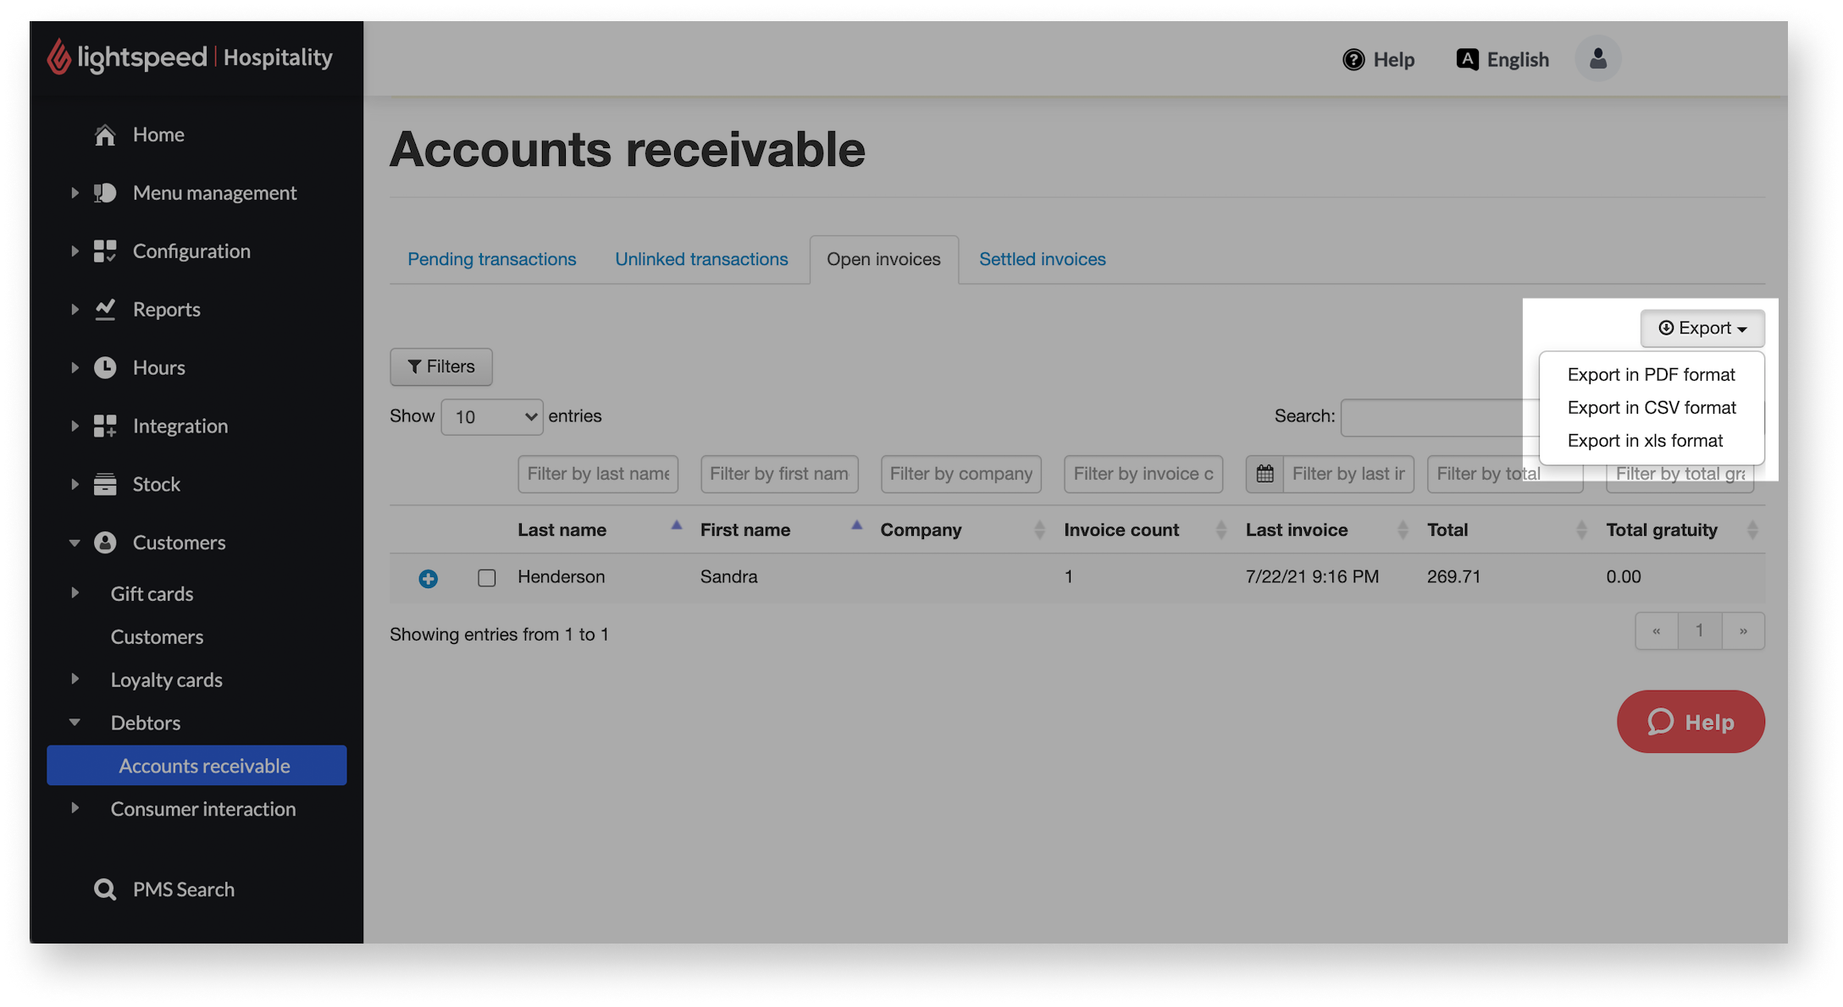Click the Customers person icon in sidebar
Viewport: 1843px width, 1007px height.
(x=105, y=543)
